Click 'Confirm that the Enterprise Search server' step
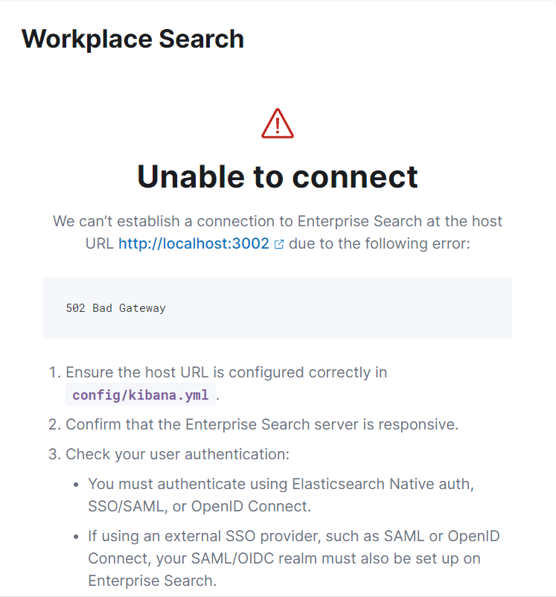The height and width of the screenshot is (597, 556). (262, 424)
